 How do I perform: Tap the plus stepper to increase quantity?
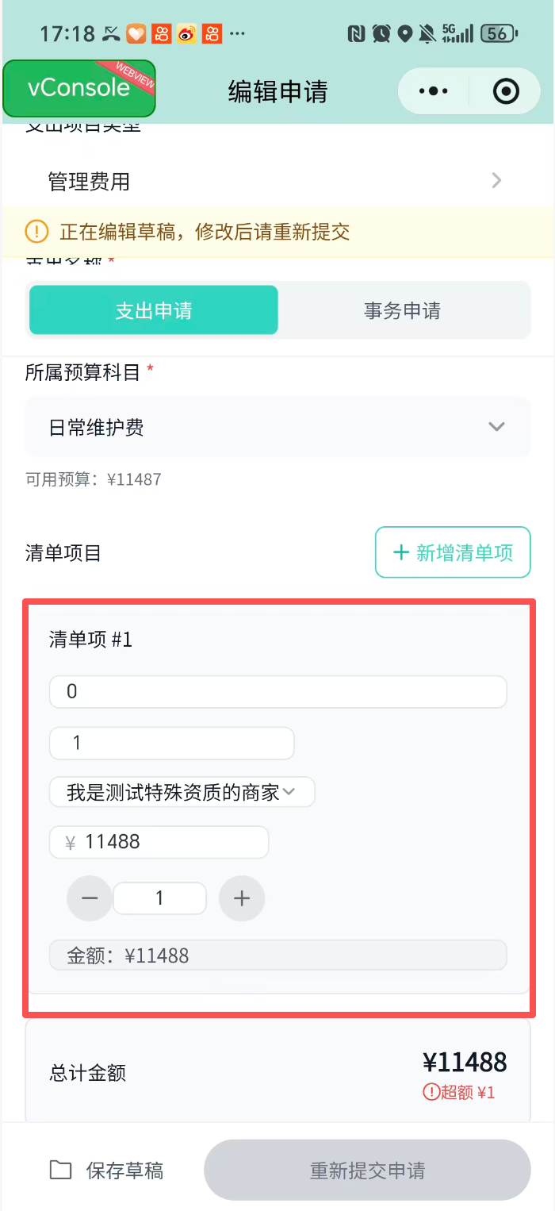point(242,898)
